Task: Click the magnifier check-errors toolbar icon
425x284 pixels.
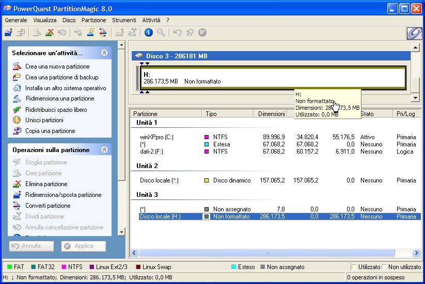Action: 161,32
